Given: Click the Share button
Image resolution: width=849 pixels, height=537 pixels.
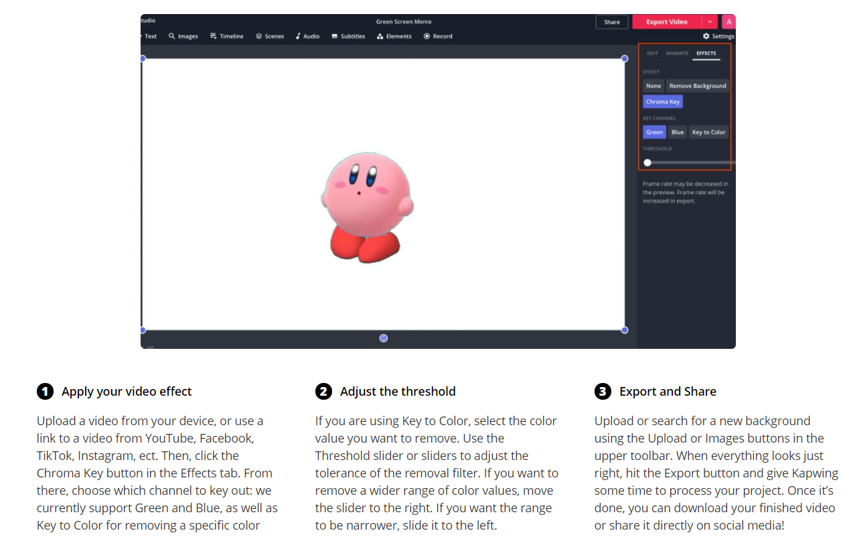Looking at the screenshot, I should [x=612, y=22].
